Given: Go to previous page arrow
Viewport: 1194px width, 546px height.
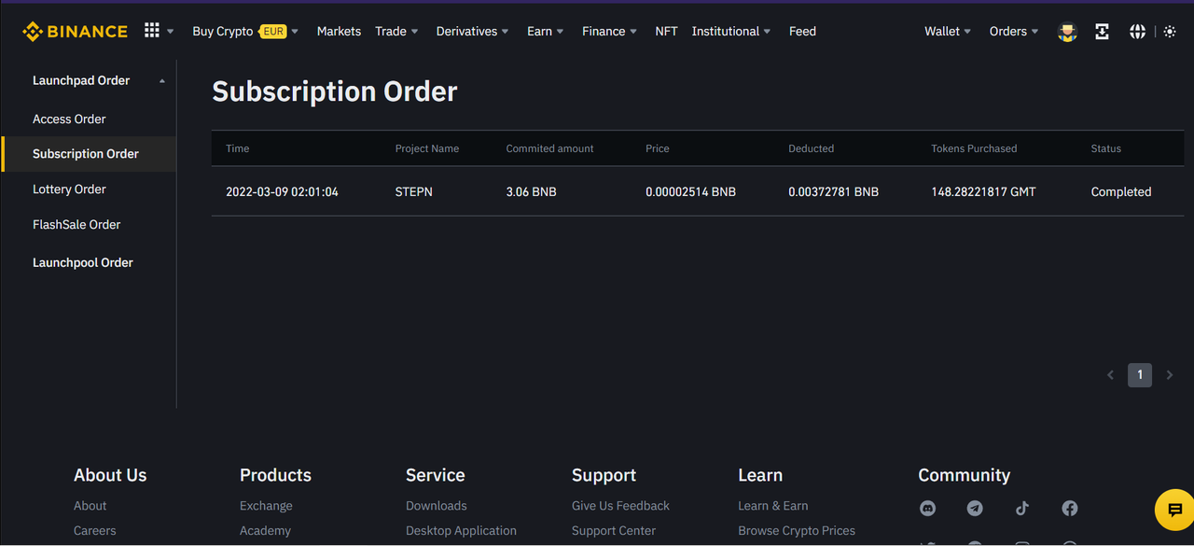Looking at the screenshot, I should [x=1110, y=375].
